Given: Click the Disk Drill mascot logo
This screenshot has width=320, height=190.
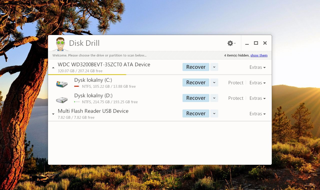Looking at the screenshot, I should click(x=60, y=44).
